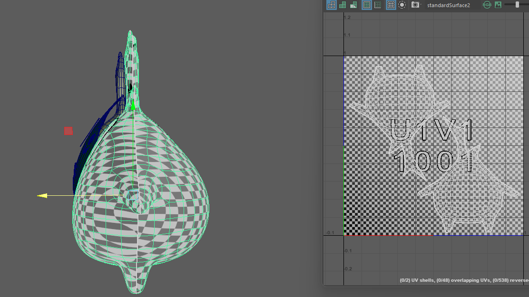The height and width of the screenshot is (297, 529).
Task: Select the wireframe UV shells display icon
Action: 332,5
